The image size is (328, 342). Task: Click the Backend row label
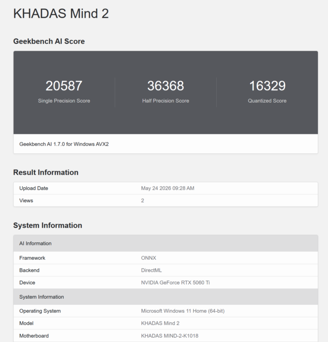29,270
